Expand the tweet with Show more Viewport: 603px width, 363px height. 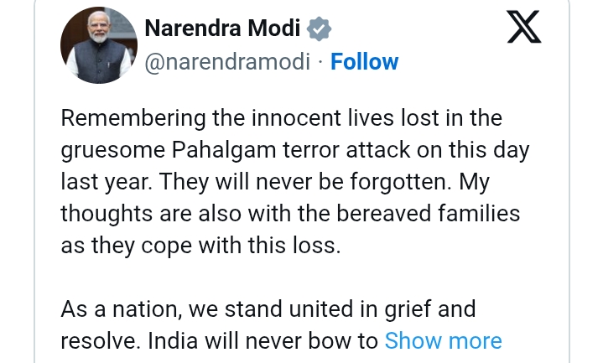[443, 341]
